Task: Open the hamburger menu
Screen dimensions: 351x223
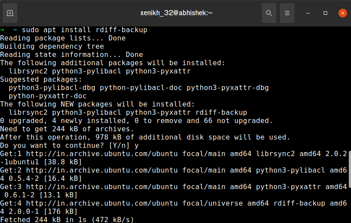Action: 287,13
